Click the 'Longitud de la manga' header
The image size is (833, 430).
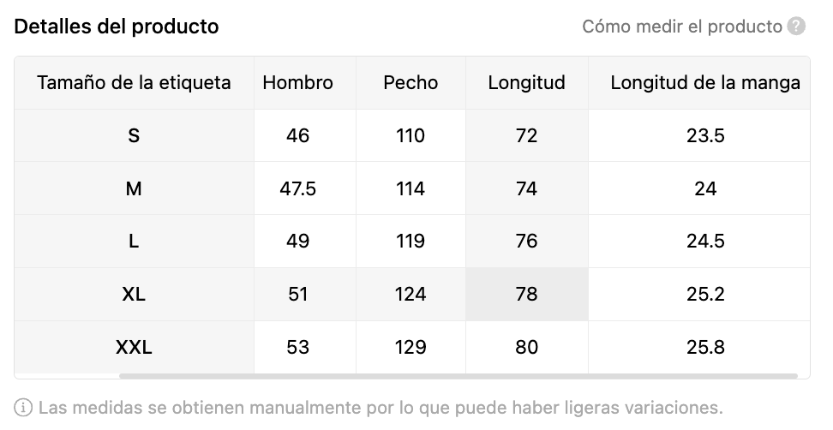(x=705, y=83)
